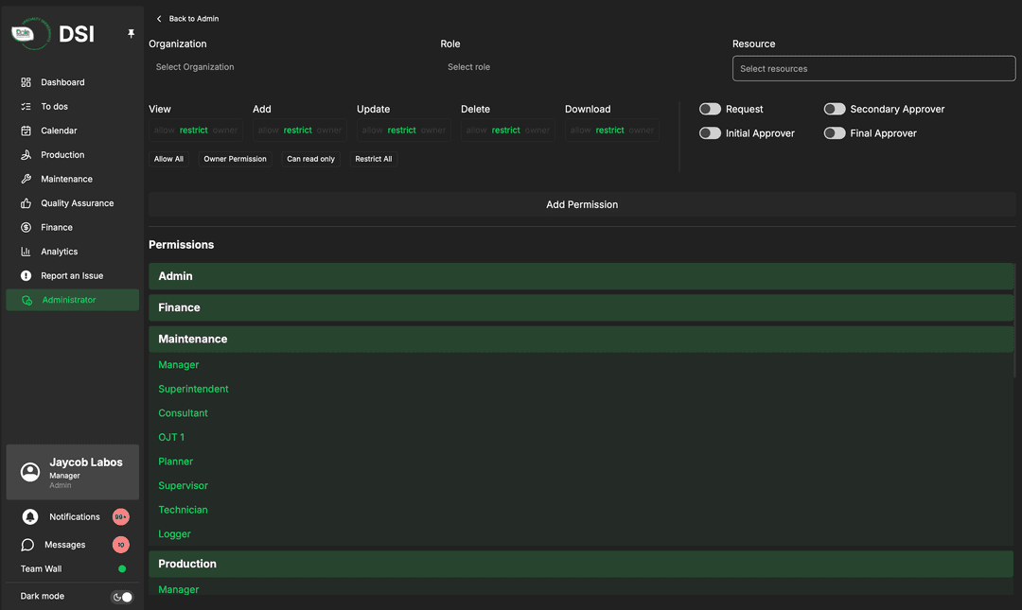Click the Calendar icon in sidebar

coord(26,131)
